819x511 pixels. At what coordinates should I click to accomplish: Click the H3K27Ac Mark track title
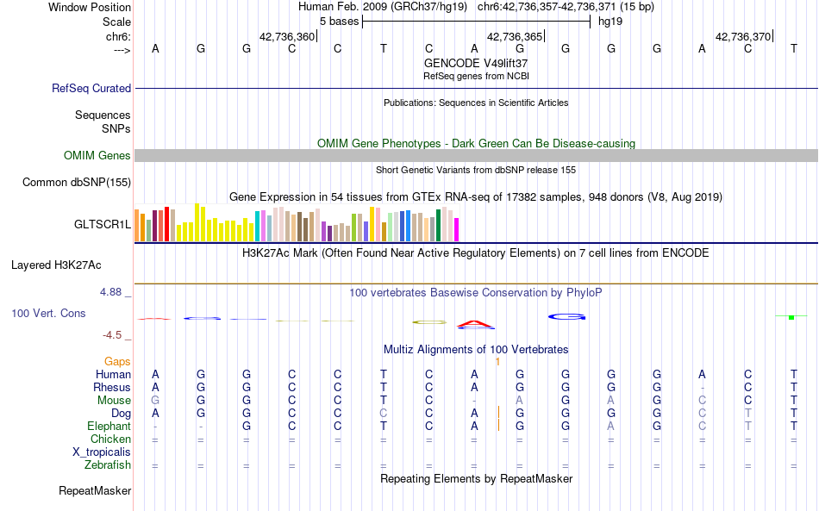coord(476,253)
